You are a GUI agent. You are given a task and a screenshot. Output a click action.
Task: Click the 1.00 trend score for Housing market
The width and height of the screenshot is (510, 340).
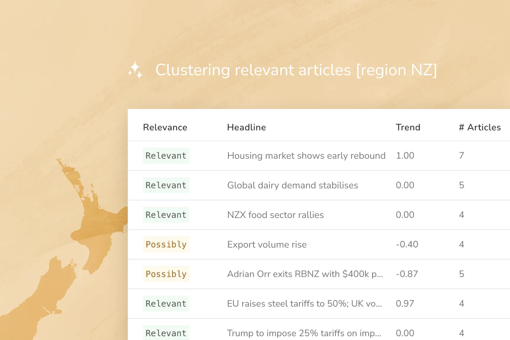[405, 155]
